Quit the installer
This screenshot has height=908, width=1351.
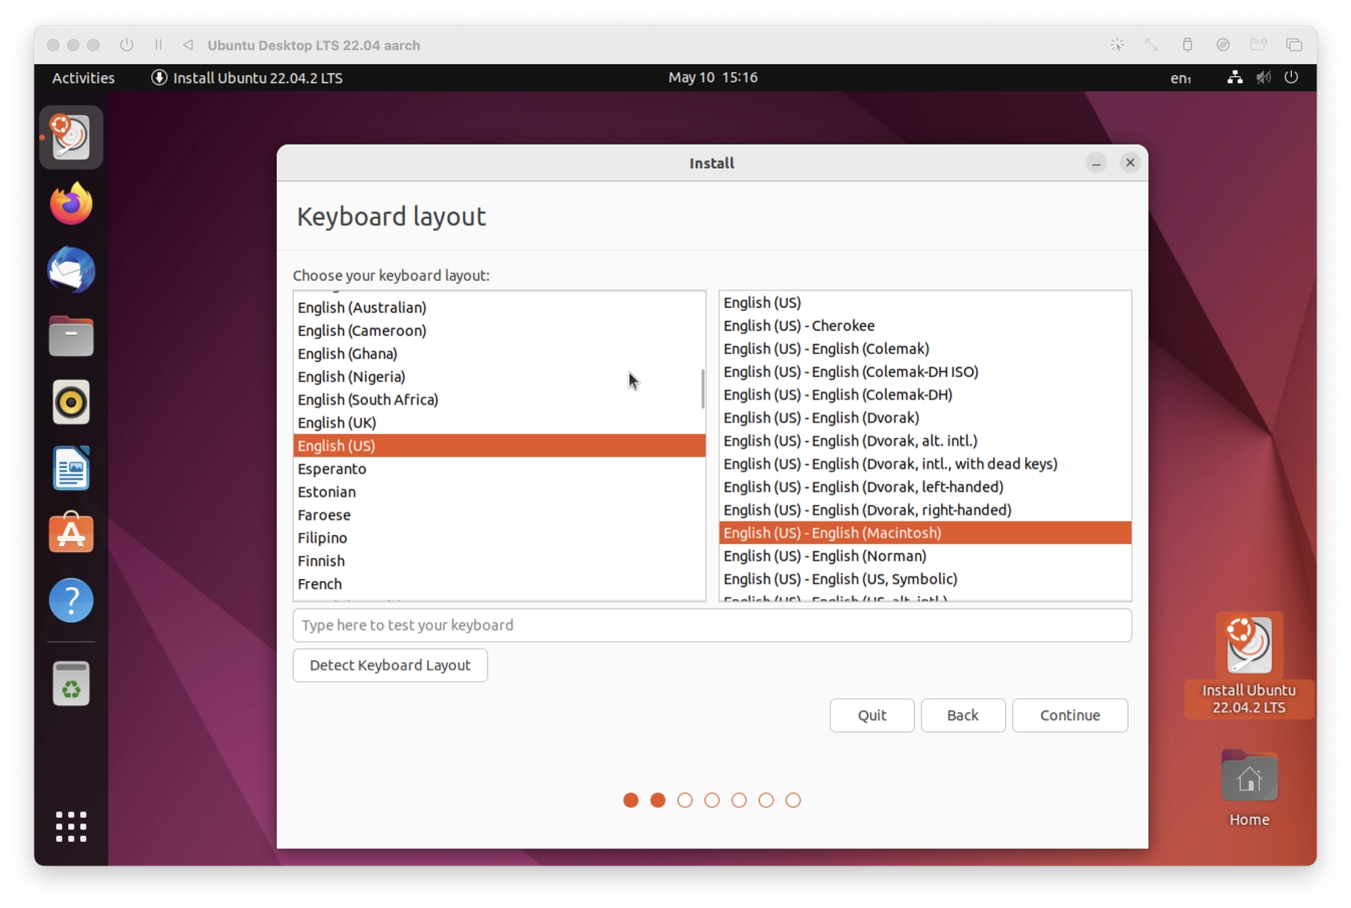coord(871,715)
